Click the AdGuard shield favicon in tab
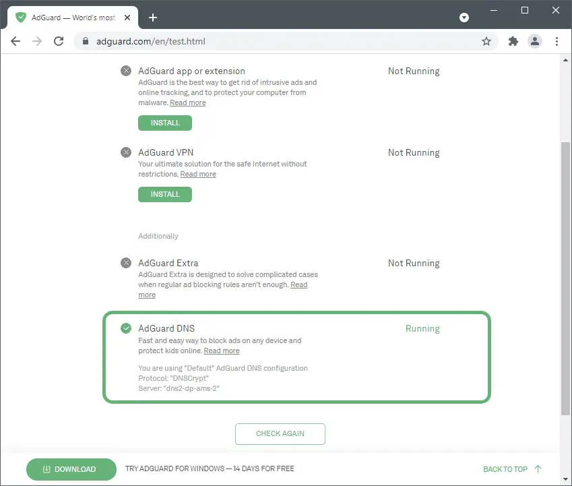572x486 pixels. click(21, 17)
